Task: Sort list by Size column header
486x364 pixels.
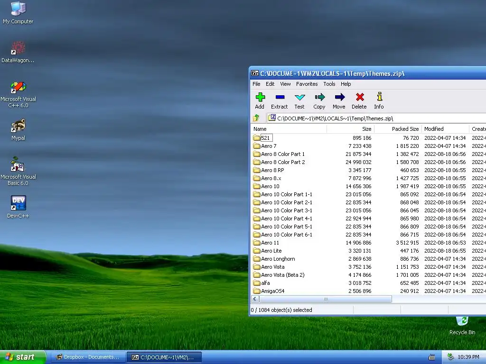Action: [x=351, y=129]
